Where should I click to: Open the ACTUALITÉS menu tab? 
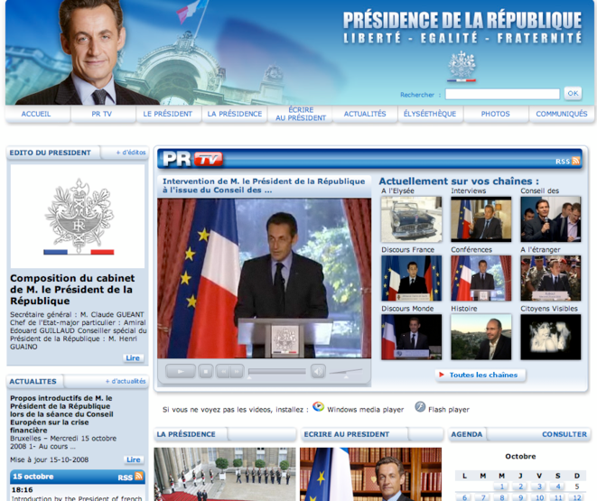(x=365, y=114)
